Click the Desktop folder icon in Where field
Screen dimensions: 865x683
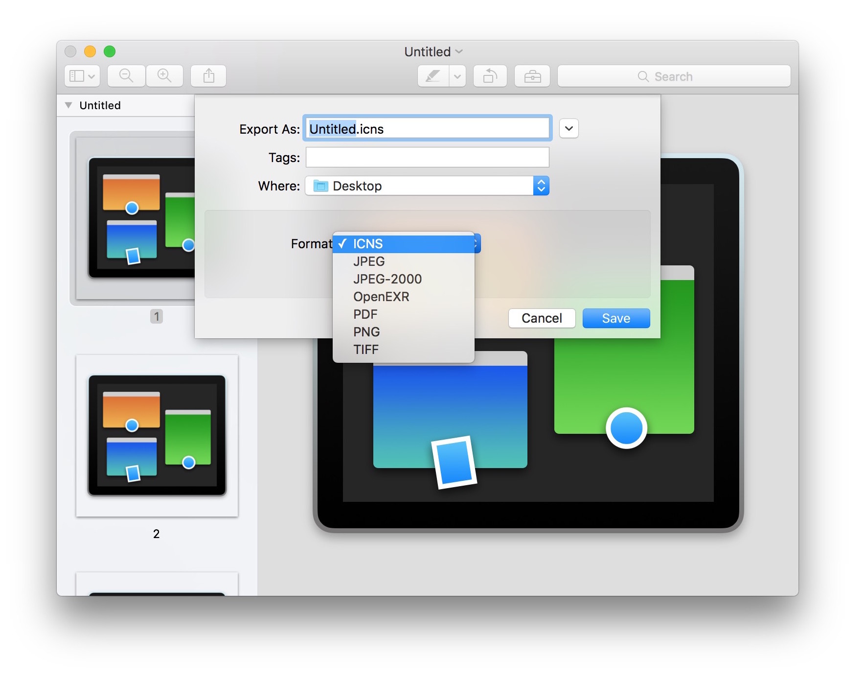point(321,186)
